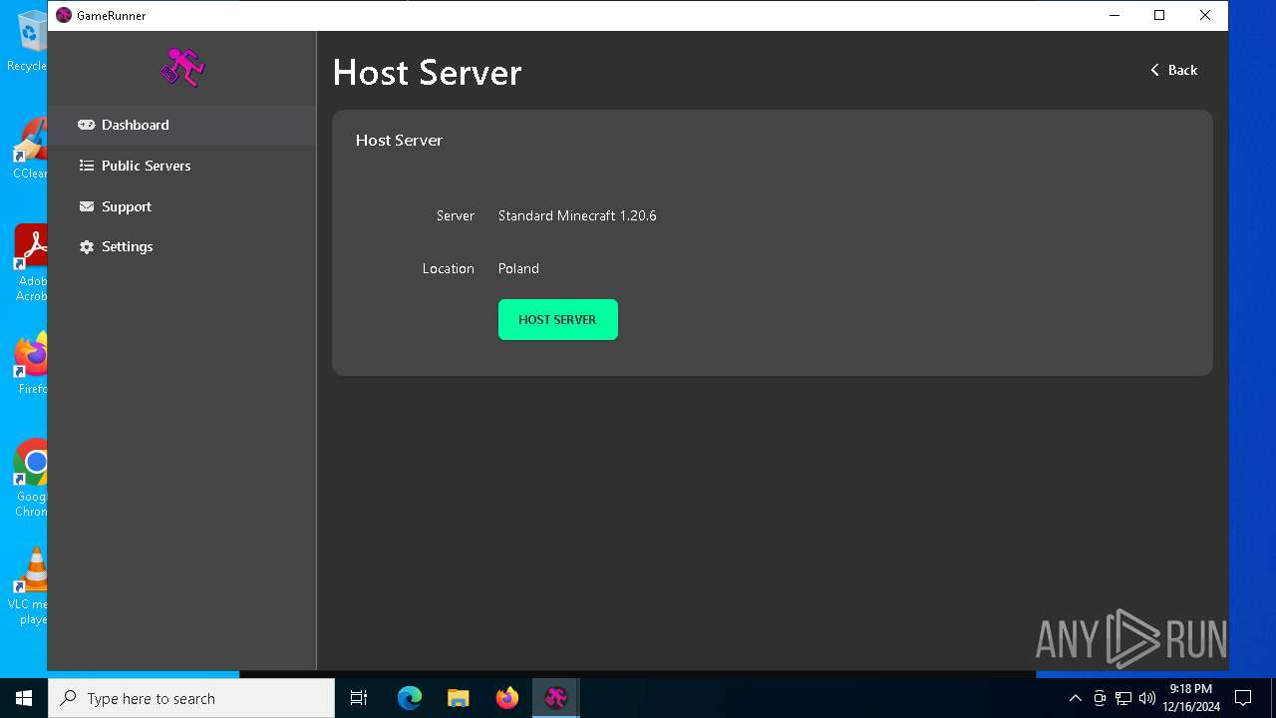Click GameRunner title bar app icon
1276x718 pixels.
[64, 15]
